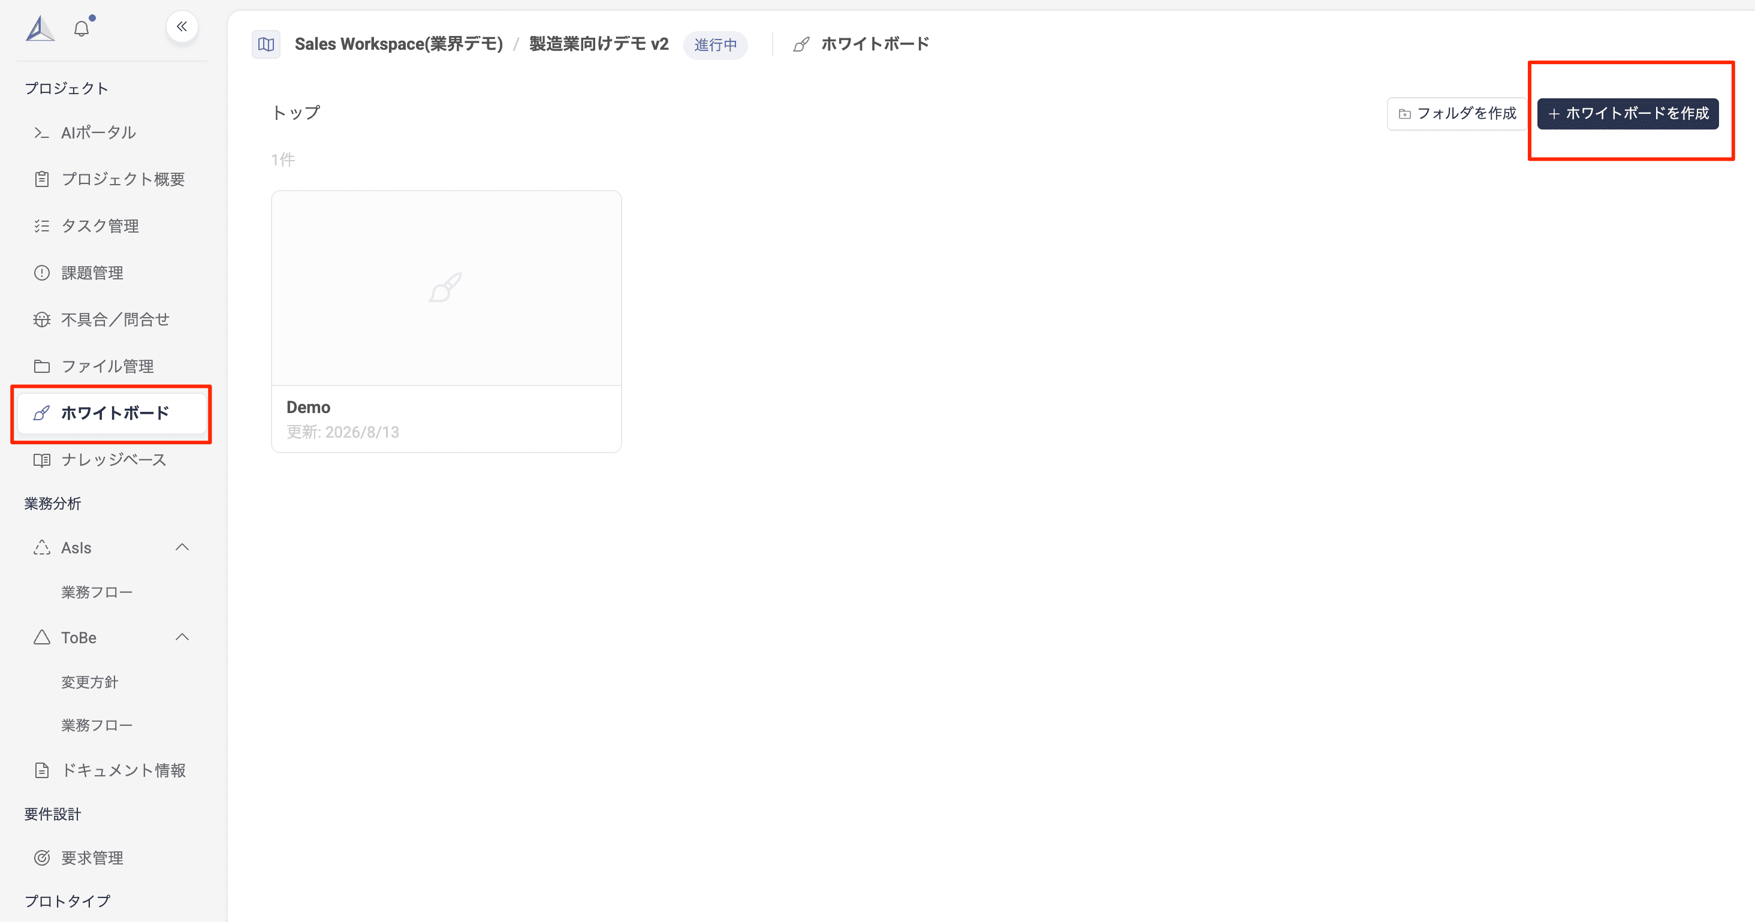Collapse the AsIs section chevron

click(182, 547)
